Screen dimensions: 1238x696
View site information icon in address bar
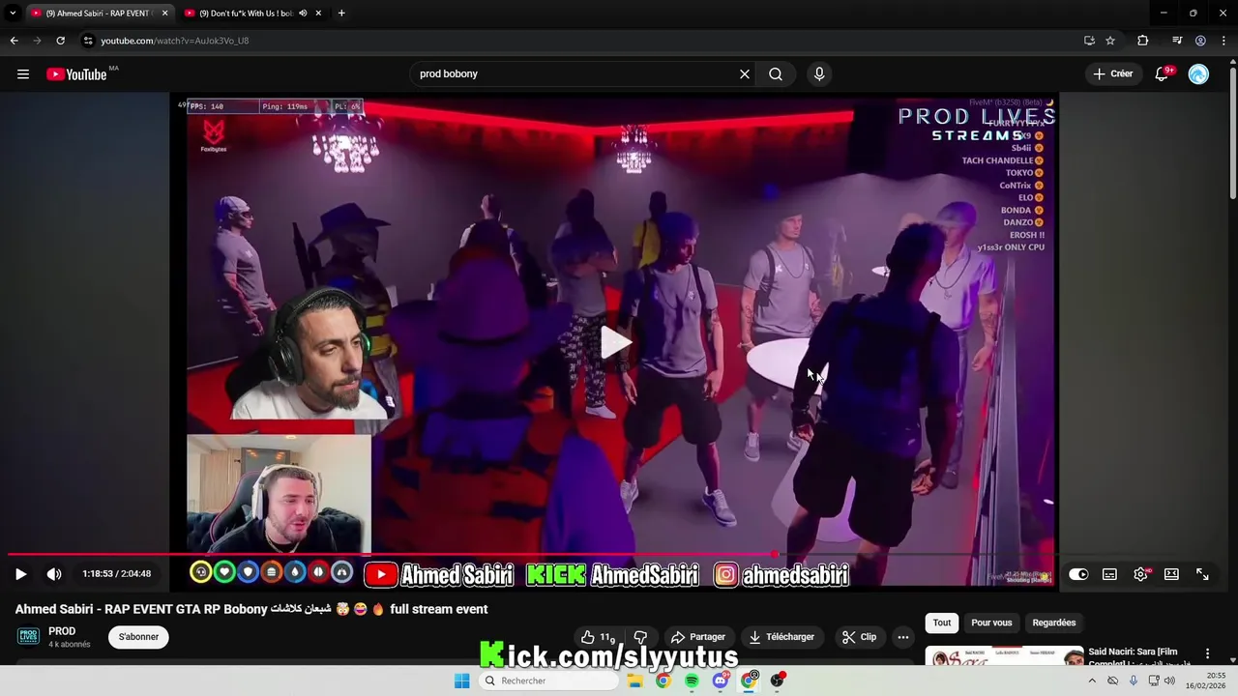tap(88, 41)
